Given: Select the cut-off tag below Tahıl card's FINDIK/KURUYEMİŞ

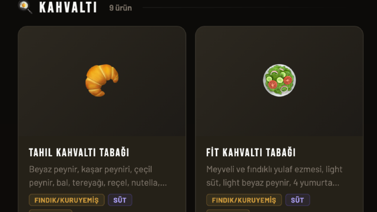Looking at the screenshot, I should coord(50,211).
